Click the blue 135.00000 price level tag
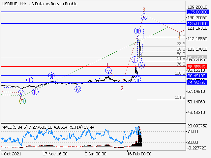Viewport: 211px width, 158px height. (198, 12)
